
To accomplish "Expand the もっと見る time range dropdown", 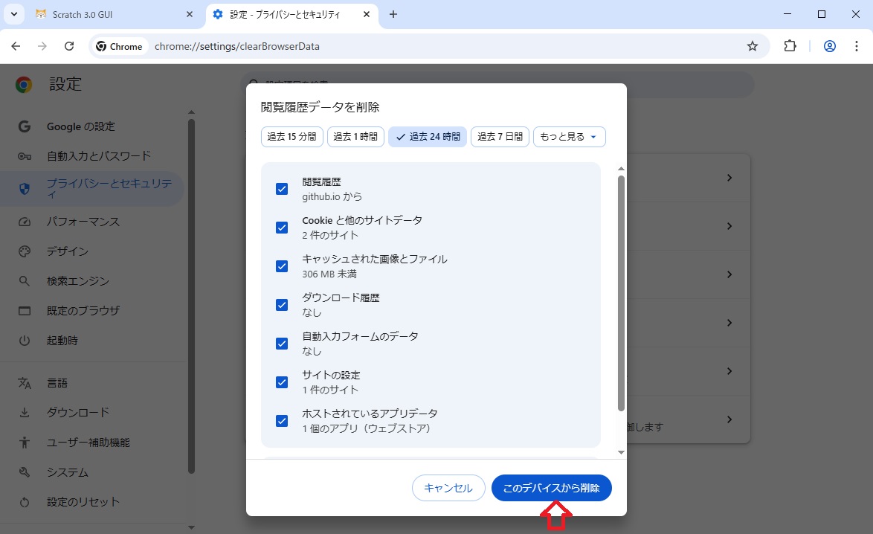I will [569, 137].
